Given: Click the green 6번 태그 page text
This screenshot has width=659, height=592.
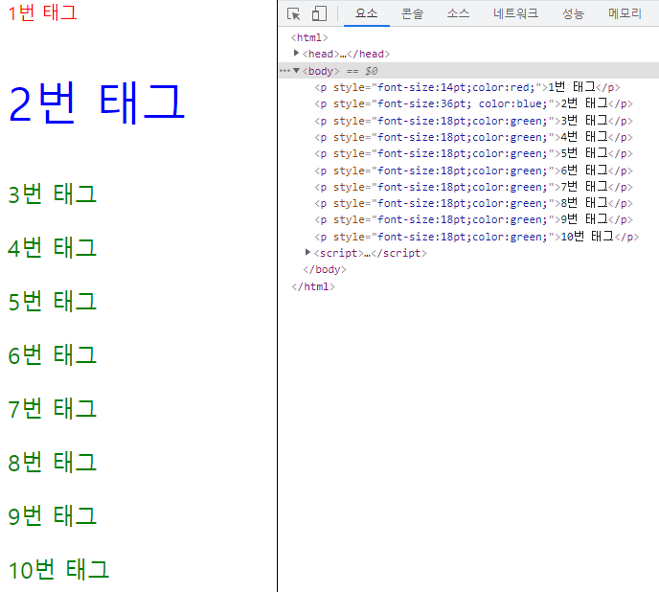Looking at the screenshot, I should (52, 354).
